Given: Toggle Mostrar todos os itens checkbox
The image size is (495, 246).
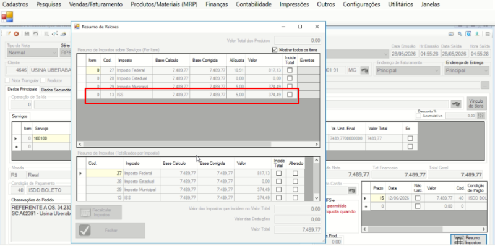Looking at the screenshot, I should pyautogui.click(x=274, y=50).
